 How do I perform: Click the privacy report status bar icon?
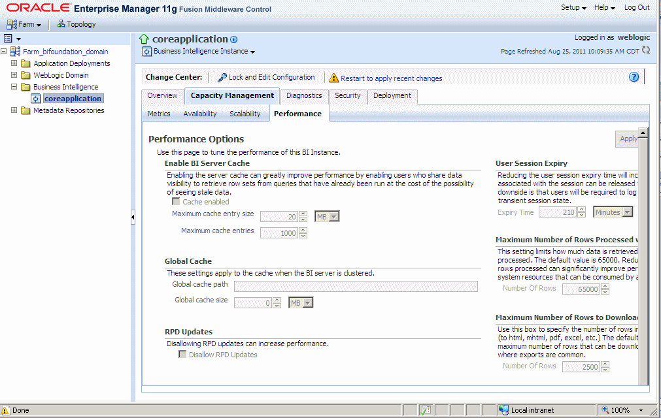[426, 410]
